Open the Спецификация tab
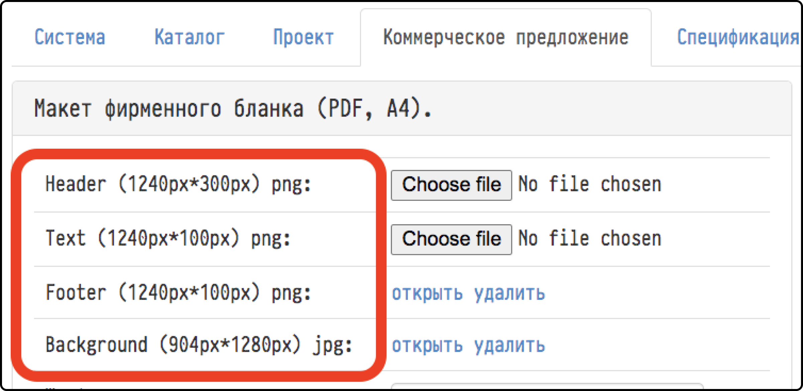The height and width of the screenshot is (391, 803). click(737, 37)
